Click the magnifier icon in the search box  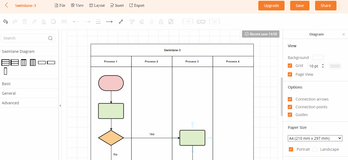50,38
